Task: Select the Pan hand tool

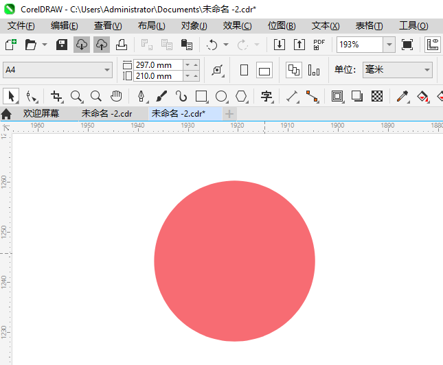Action: (116, 96)
